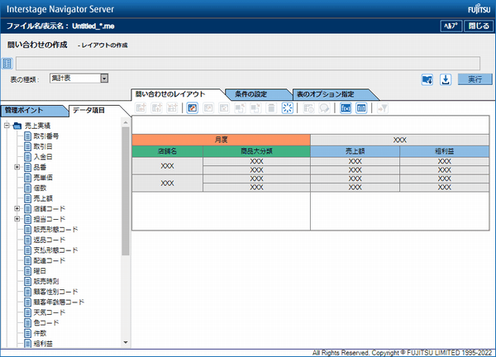Click the greyed icon left of the trash can

click(x=255, y=108)
